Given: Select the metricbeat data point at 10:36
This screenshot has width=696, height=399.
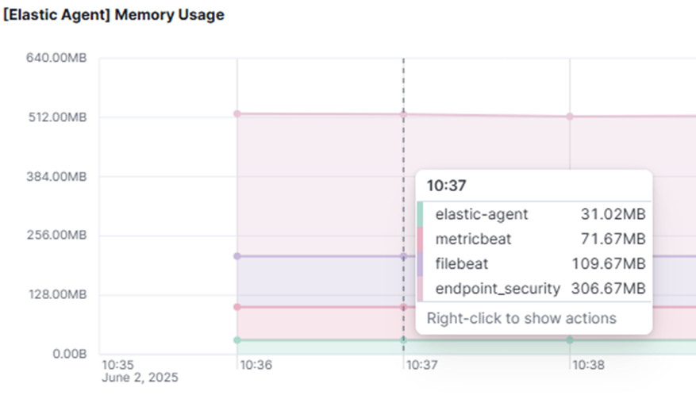Looking at the screenshot, I should 236,307.
